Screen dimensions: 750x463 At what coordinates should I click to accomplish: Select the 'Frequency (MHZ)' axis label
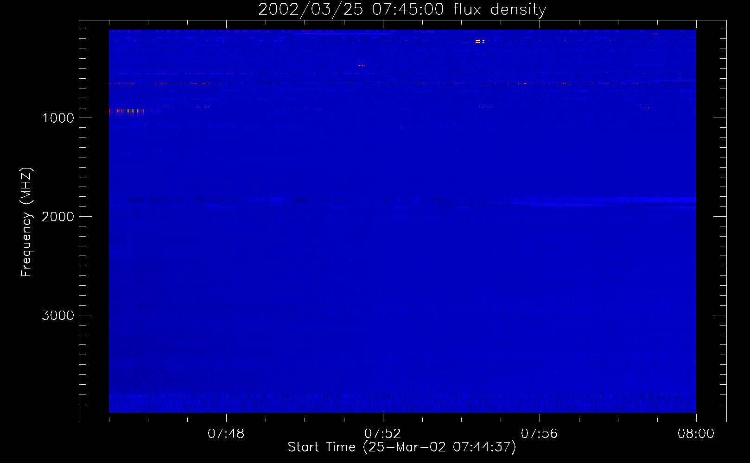tap(26, 222)
